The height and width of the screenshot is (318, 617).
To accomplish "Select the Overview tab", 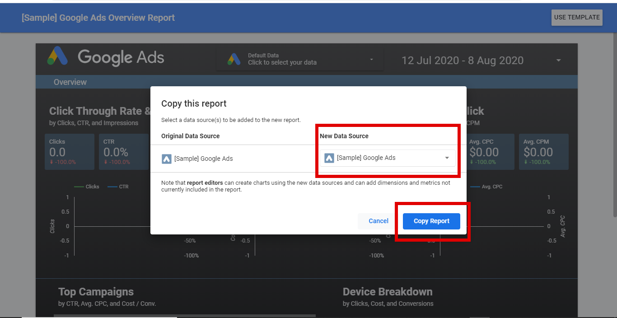I will click(x=70, y=82).
